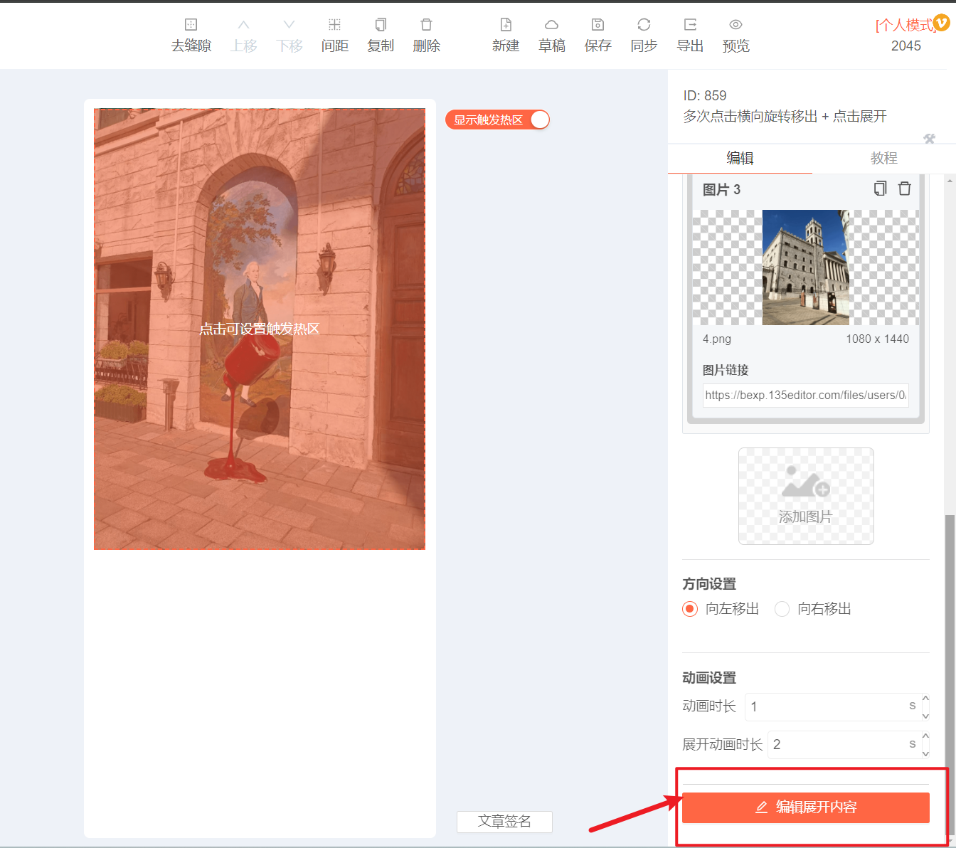This screenshot has height=848, width=956.
Task: Toggle 显示触发热区 switch
Action: click(x=498, y=120)
